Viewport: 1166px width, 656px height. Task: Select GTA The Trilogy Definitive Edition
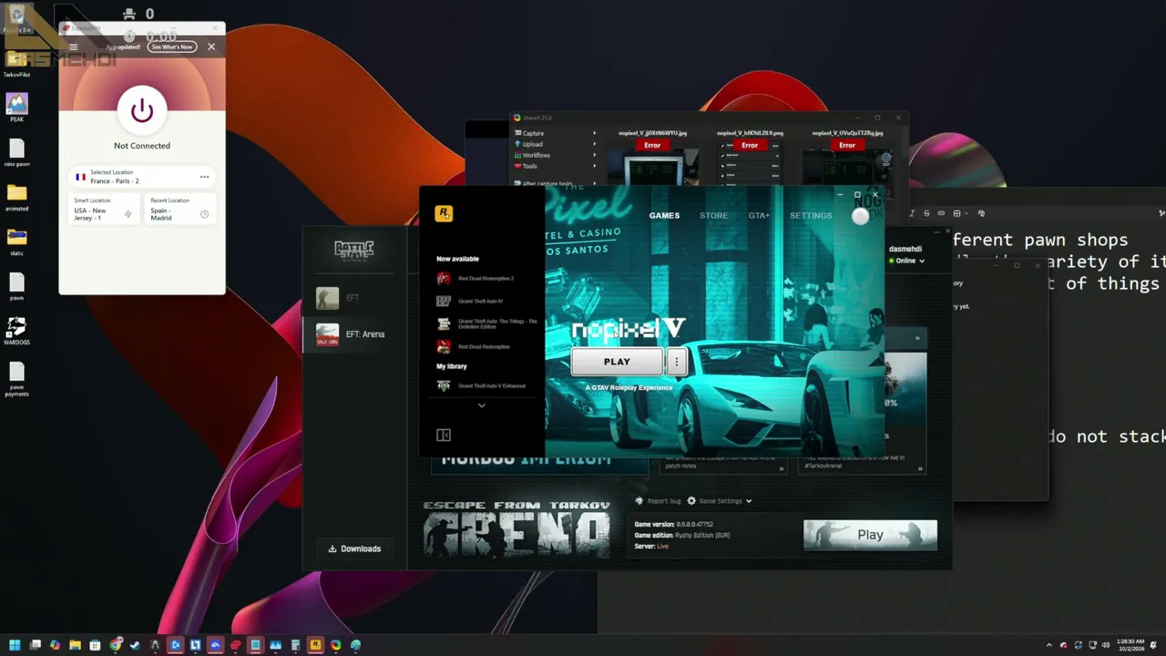[x=487, y=323]
